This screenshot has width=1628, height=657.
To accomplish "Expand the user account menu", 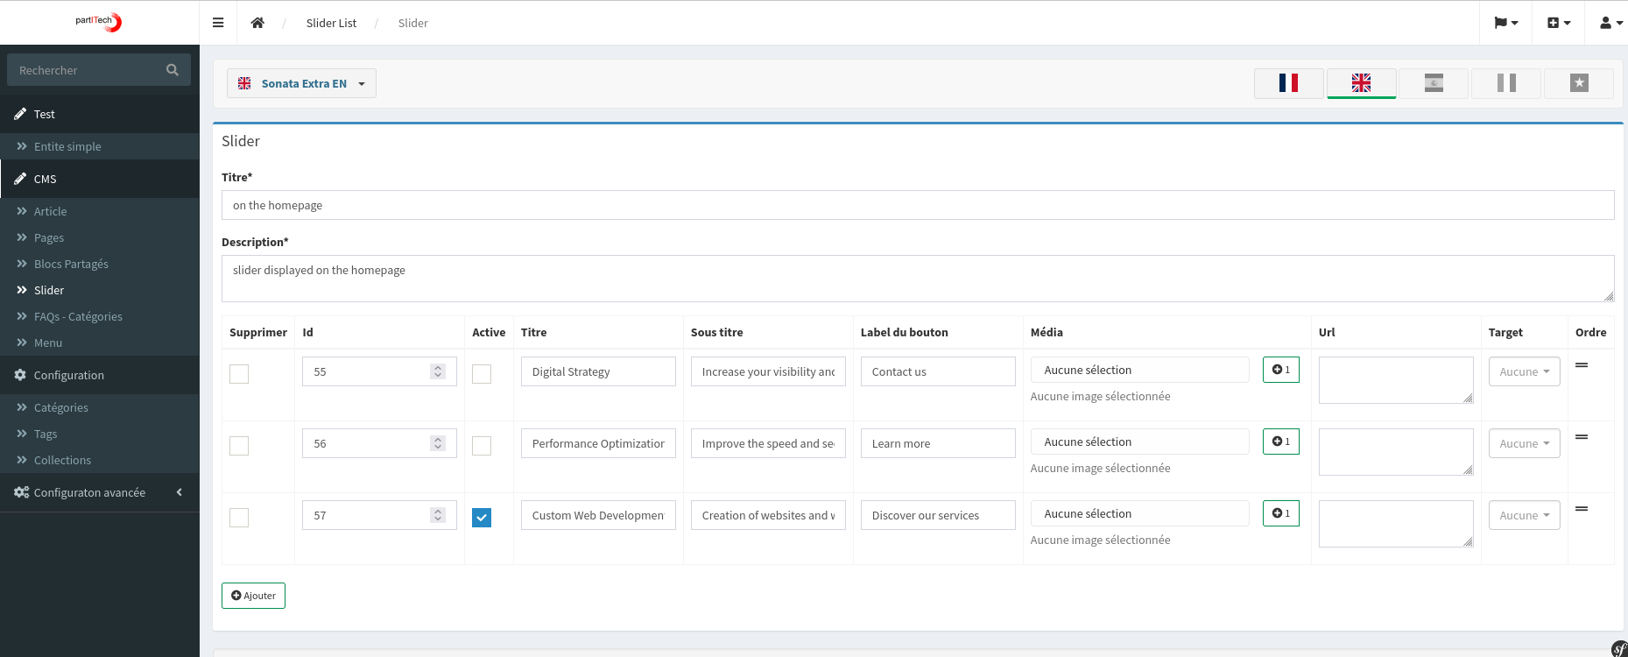I will tap(1610, 23).
